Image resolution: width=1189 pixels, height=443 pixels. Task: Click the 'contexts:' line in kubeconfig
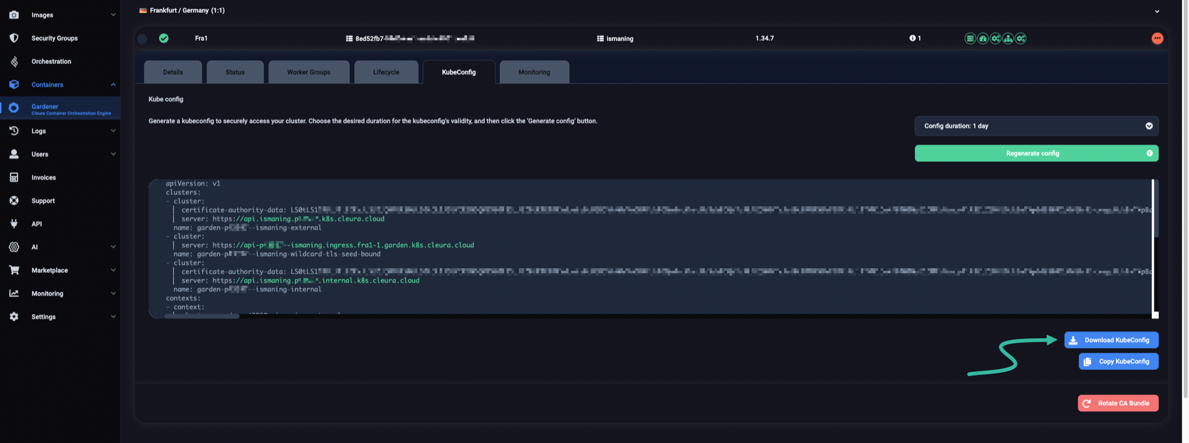click(183, 298)
